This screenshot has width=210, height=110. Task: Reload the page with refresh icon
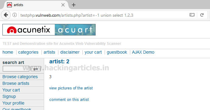[202, 15]
